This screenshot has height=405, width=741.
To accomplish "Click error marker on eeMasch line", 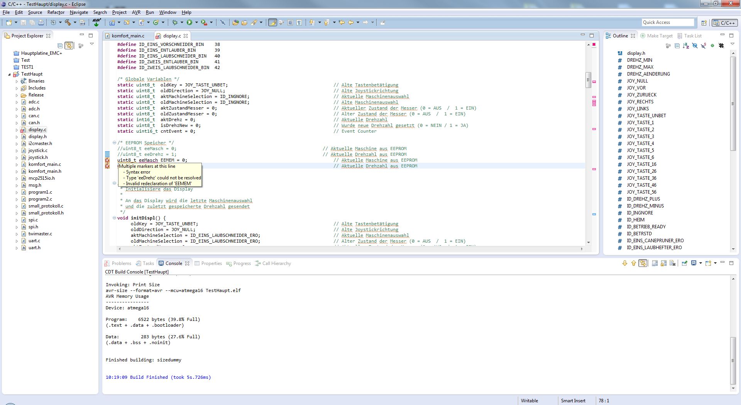I will [x=107, y=160].
